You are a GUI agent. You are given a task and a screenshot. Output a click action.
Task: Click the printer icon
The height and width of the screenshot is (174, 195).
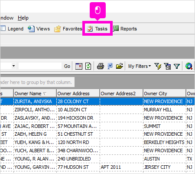101,66
